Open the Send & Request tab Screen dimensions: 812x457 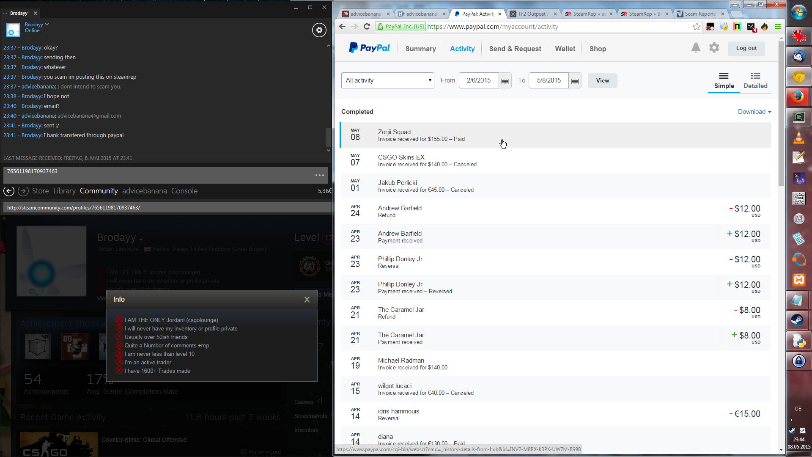[x=515, y=49]
